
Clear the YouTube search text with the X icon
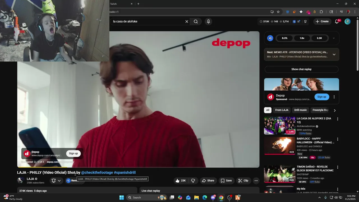pyautogui.click(x=187, y=21)
